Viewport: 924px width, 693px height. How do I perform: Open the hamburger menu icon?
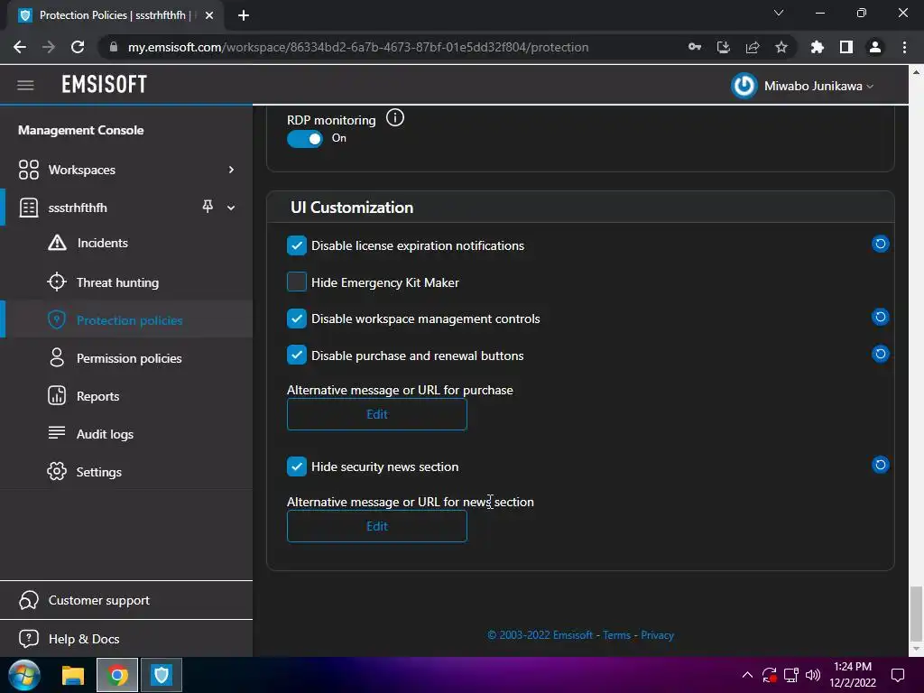tap(25, 86)
